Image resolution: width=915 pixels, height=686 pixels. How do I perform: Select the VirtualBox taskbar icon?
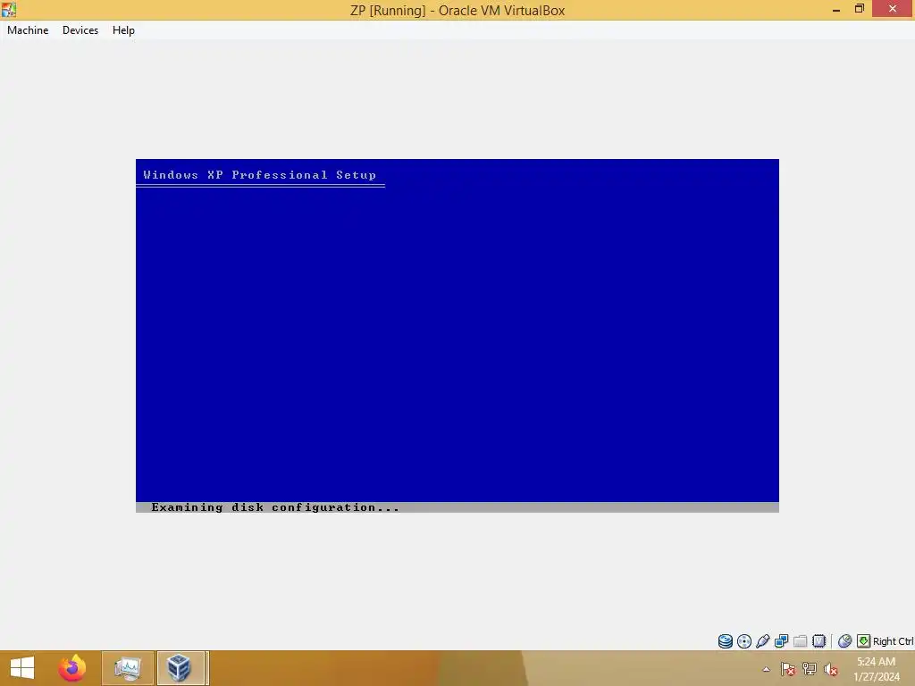pos(180,668)
